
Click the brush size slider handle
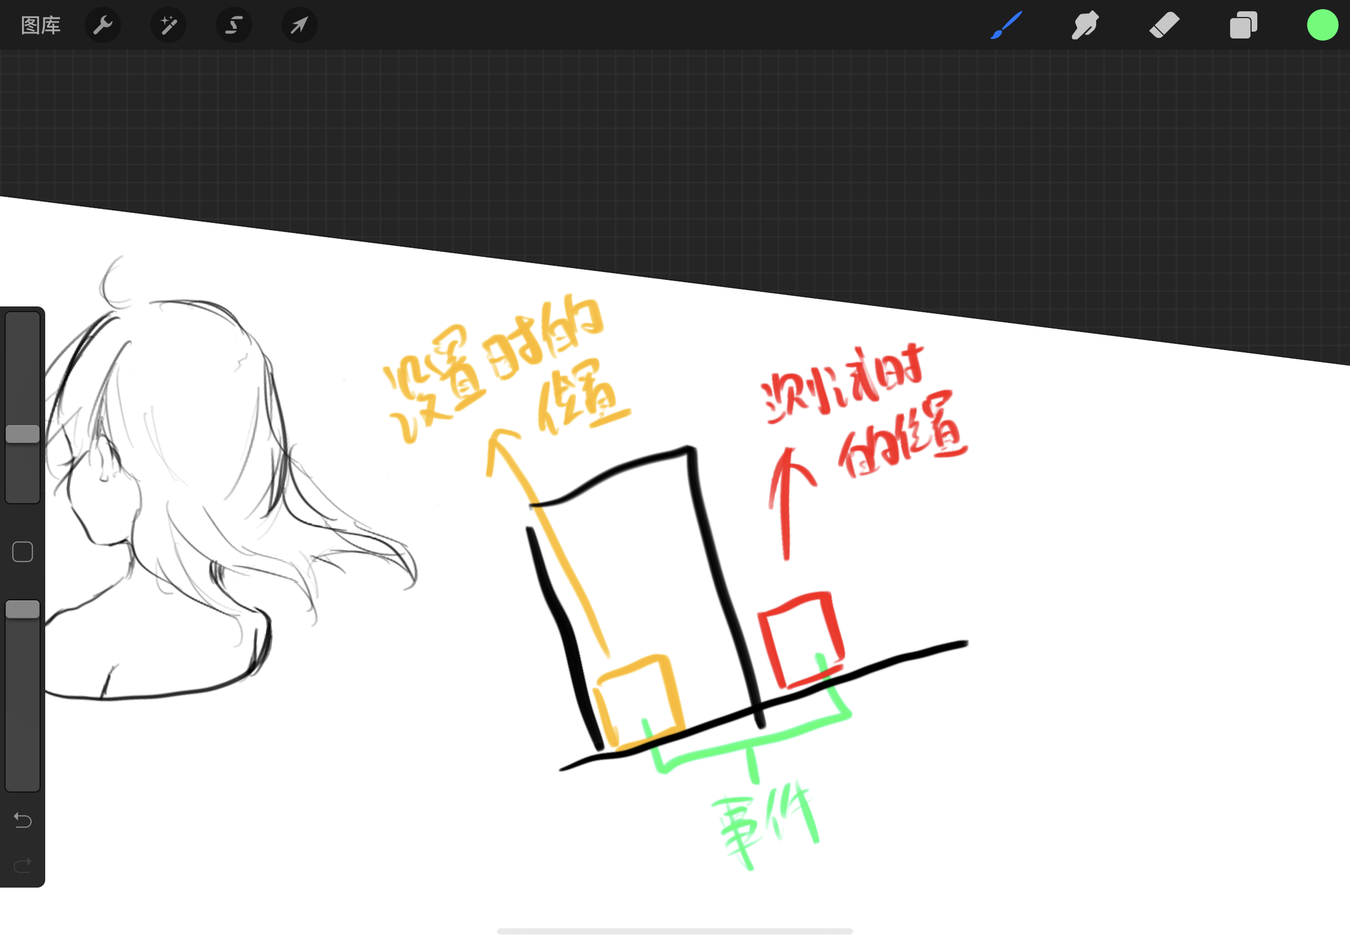tap(23, 434)
